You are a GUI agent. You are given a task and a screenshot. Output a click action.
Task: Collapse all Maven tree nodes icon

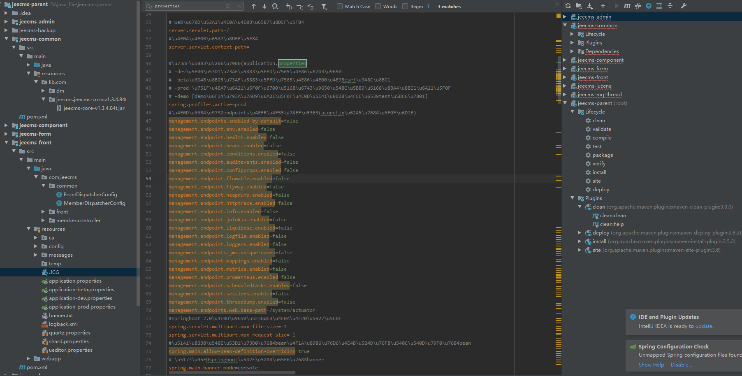[x=670, y=6]
